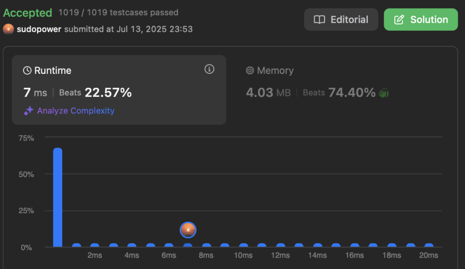Click the sparkle icon beside Analyze Complexity

pyautogui.click(x=29, y=111)
